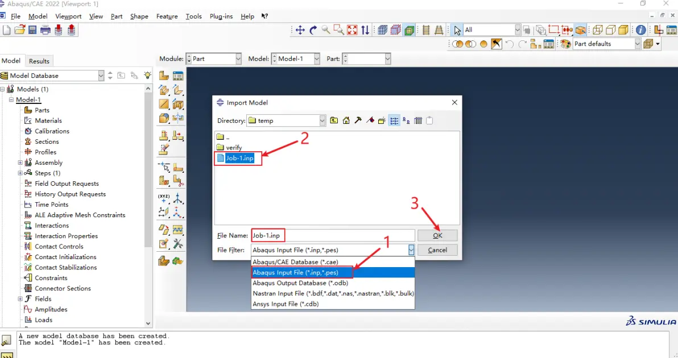678x358 pixels.
Task: Click the Undo arrow in toolbar
Action: [510, 44]
